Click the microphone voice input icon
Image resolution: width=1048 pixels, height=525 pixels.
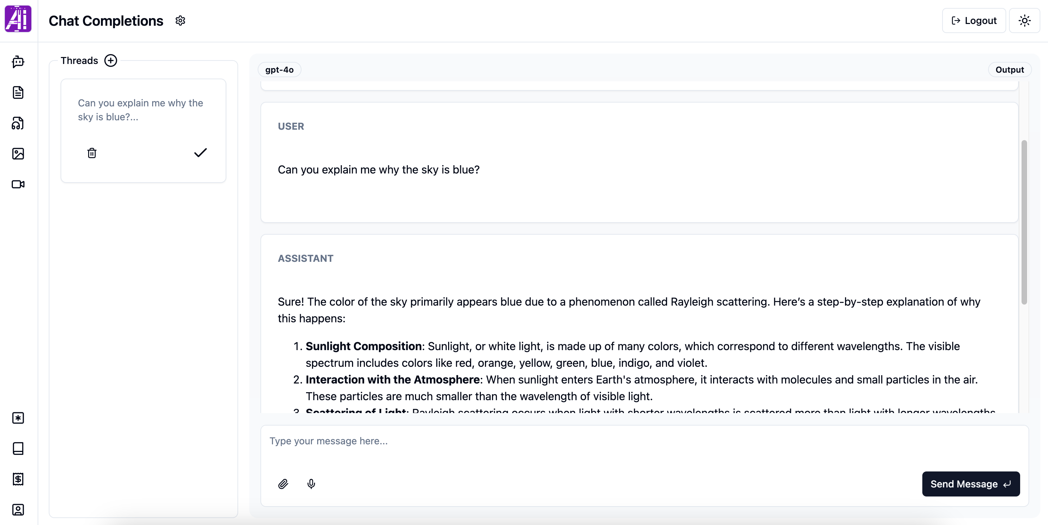[311, 484]
